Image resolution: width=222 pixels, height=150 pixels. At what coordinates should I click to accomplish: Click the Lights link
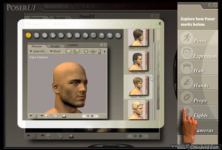tap(201, 115)
